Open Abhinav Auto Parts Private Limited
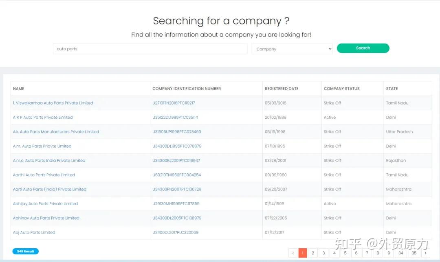The image size is (440, 262). click(46, 218)
